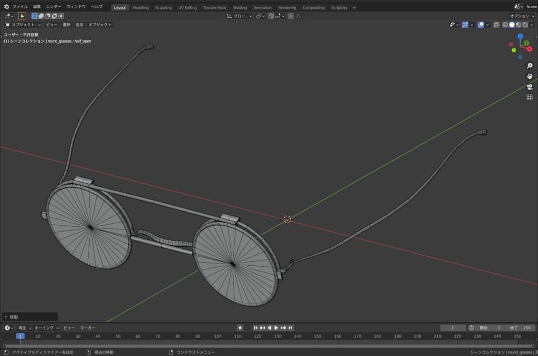This screenshot has height=356, width=538.
Task: Choose the set-new-selection mode icon
Action: (x=34, y=16)
